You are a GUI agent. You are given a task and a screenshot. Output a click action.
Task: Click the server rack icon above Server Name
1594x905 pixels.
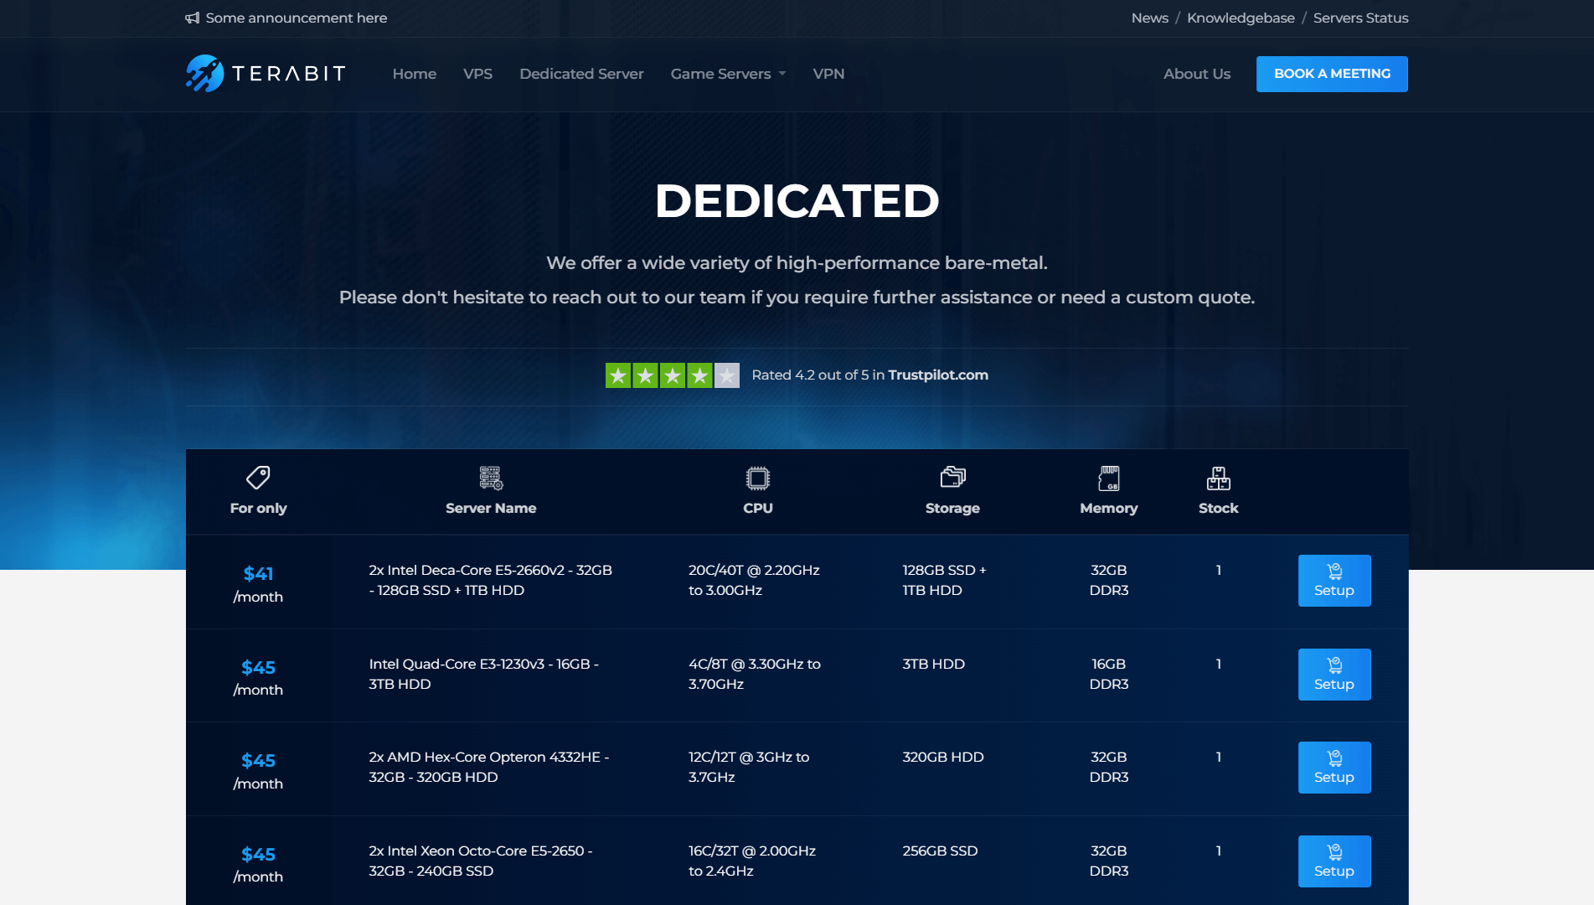pyautogui.click(x=491, y=478)
